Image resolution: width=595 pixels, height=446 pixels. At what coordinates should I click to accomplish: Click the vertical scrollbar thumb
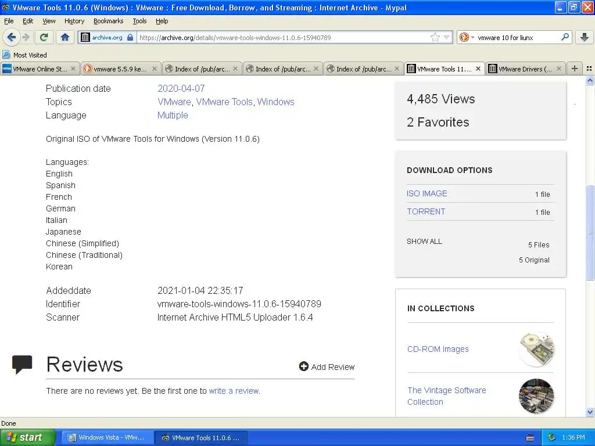590,232
